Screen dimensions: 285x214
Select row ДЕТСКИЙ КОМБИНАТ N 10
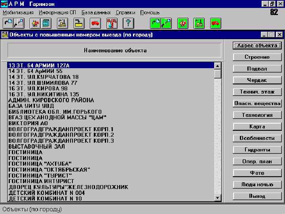111,199
